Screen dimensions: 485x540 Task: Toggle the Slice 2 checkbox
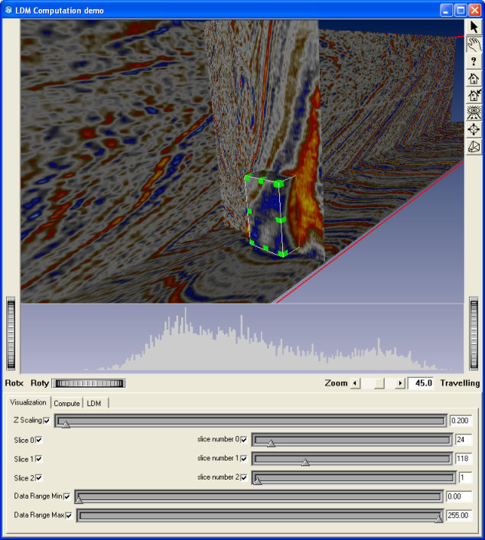click(39, 478)
